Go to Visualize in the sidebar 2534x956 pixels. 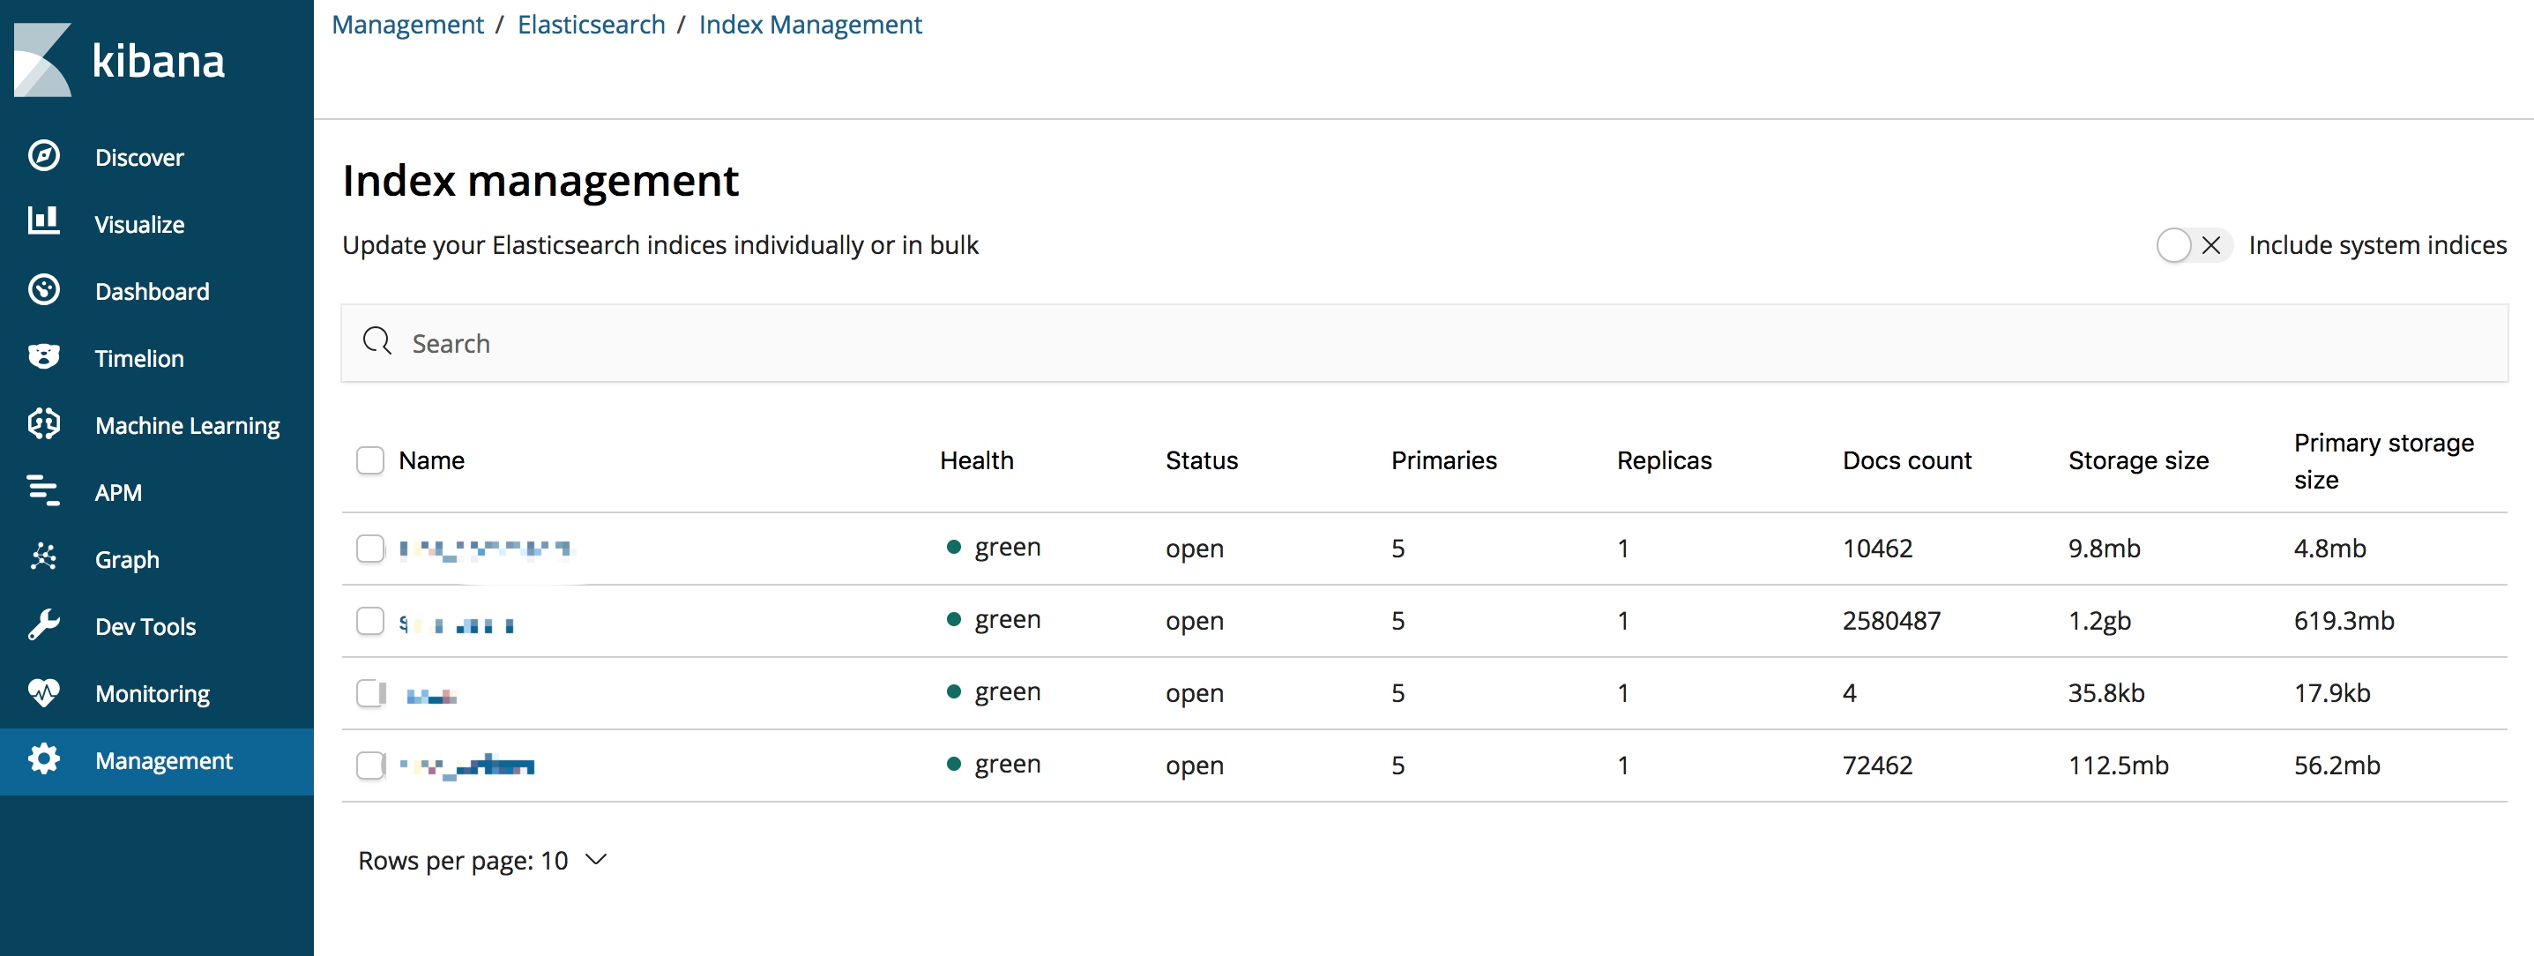click(x=139, y=224)
